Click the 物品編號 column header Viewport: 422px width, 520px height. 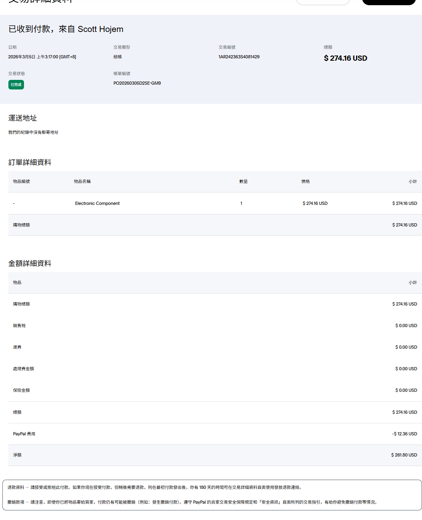coord(21,181)
